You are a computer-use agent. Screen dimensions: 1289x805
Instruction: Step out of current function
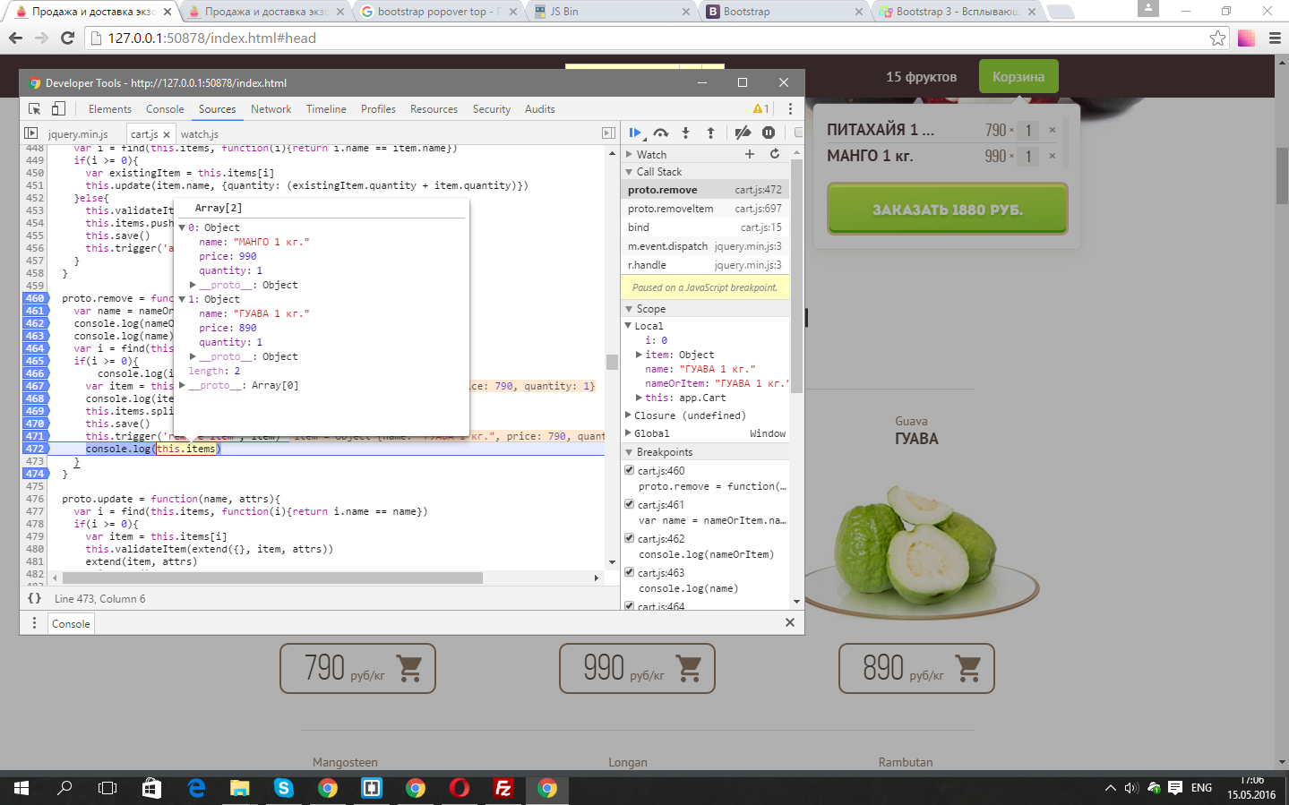[x=711, y=133]
